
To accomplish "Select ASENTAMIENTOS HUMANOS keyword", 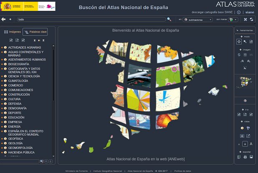I will click(x=27, y=59).
